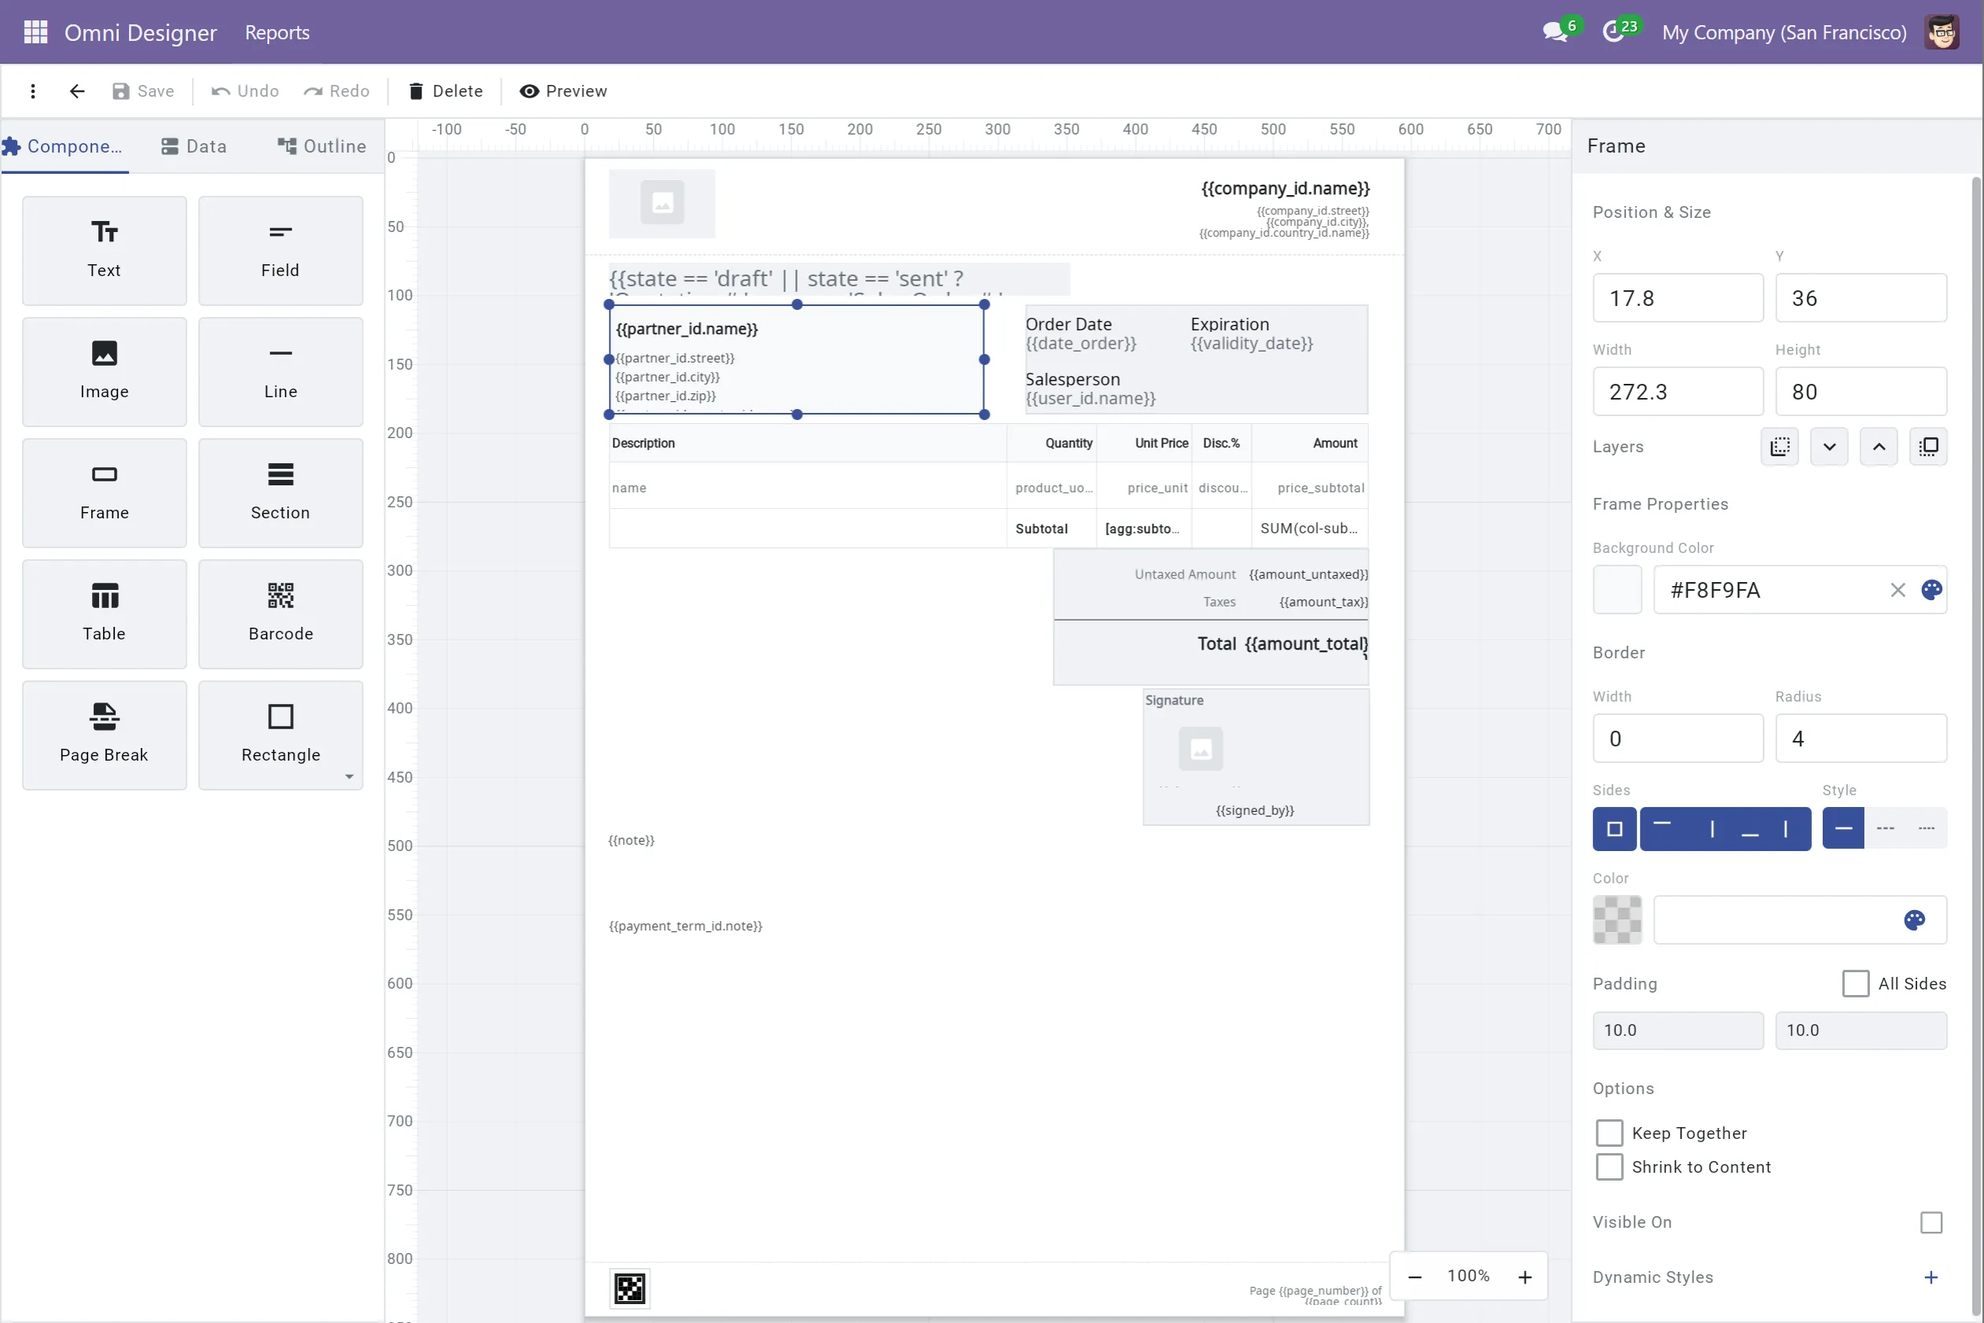Image resolution: width=1984 pixels, height=1323 pixels.
Task: Select the Image component in the sidebar
Action: click(104, 371)
